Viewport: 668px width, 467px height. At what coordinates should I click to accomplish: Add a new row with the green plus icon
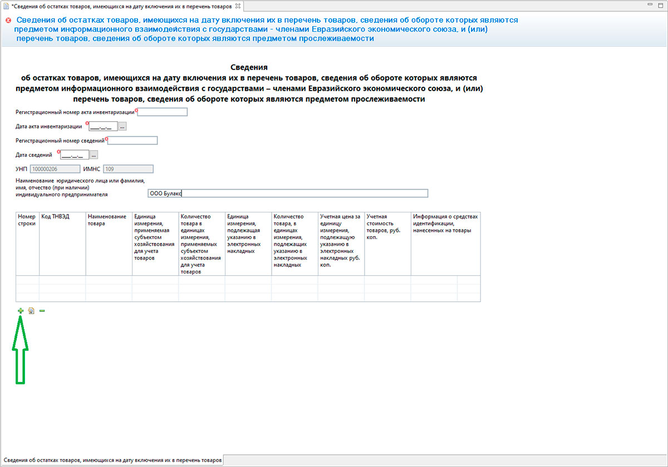coord(21,311)
